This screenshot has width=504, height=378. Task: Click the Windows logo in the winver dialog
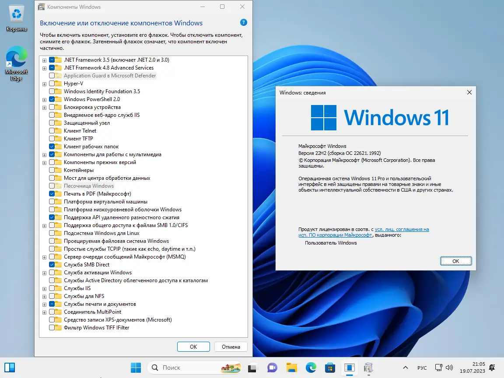tap(324, 117)
